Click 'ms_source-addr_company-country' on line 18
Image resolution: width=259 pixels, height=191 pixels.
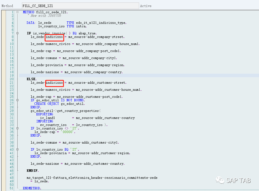[93, 72]
